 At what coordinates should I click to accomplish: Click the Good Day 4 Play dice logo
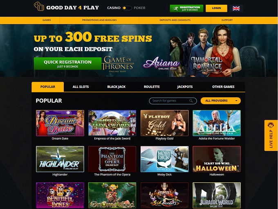click(x=39, y=7)
